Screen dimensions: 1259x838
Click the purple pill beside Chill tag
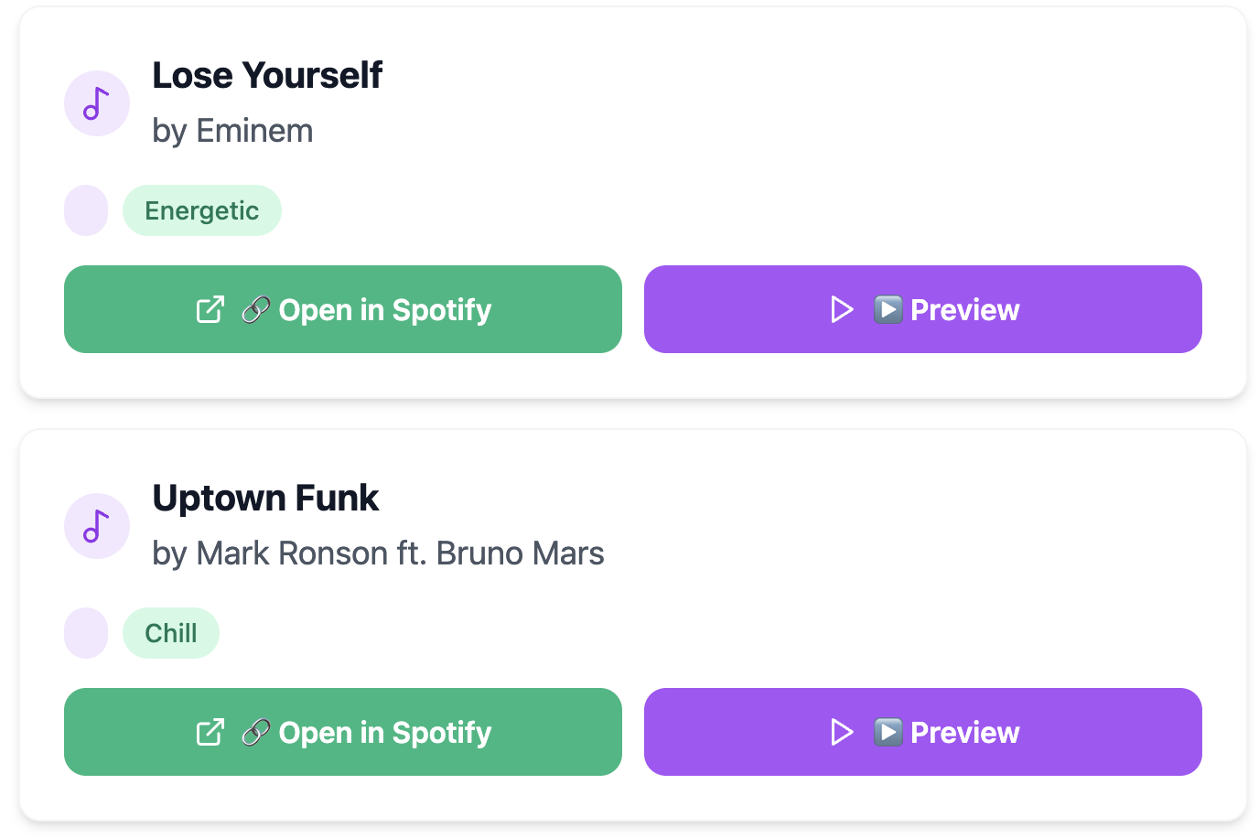(x=86, y=633)
